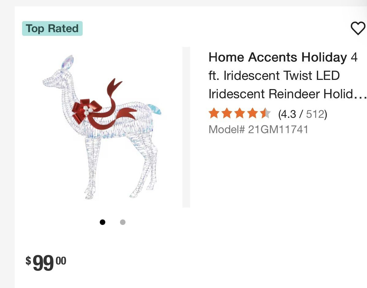
Task: Expand product details via Model# 21GM11741 text
Action: (x=258, y=129)
